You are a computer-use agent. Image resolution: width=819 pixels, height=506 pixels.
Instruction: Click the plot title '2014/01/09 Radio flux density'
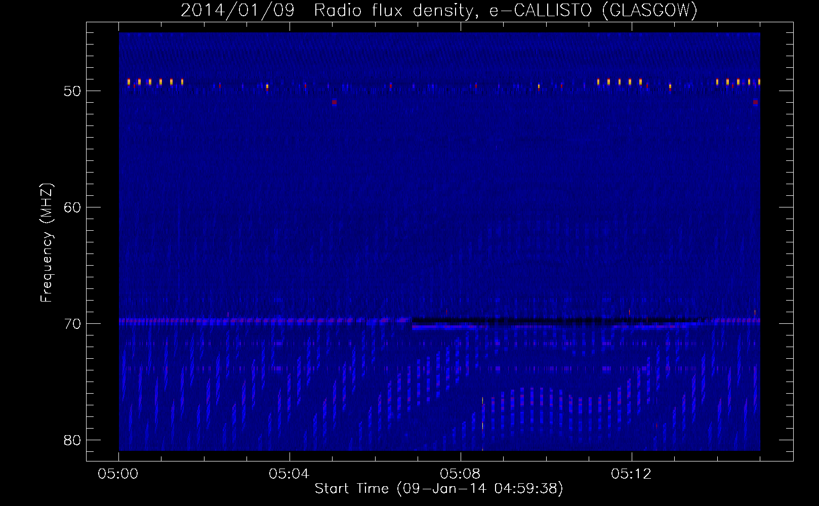[x=327, y=10]
